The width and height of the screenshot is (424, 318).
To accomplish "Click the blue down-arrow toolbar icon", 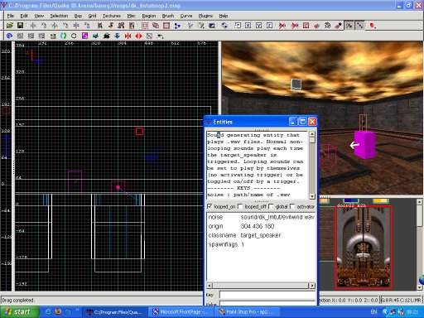I will coord(117,36).
